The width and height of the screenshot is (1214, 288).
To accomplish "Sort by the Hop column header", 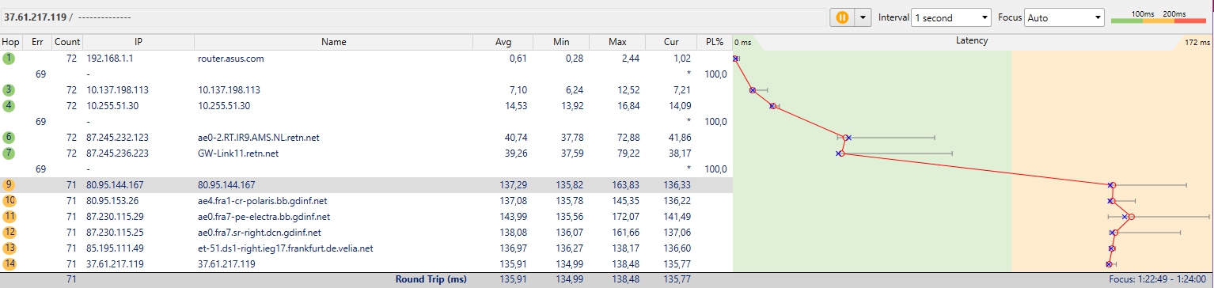I will (x=11, y=42).
